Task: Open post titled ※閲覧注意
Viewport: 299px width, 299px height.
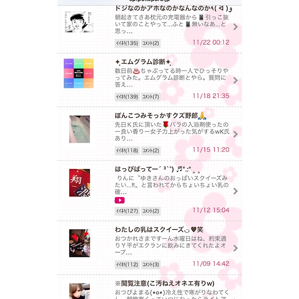Action: (164, 284)
